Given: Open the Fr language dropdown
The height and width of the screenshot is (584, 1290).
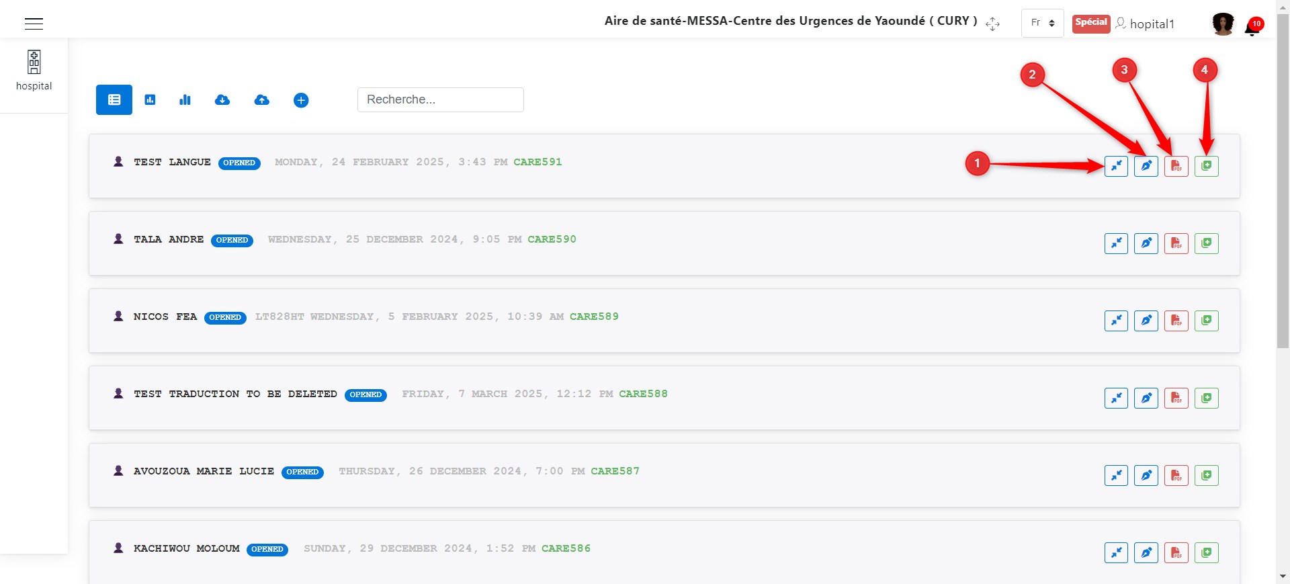Looking at the screenshot, I should [1043, 23].
